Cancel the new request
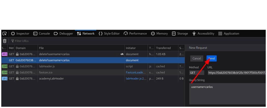The image size is (267, 108). click(x=197, y=58)
